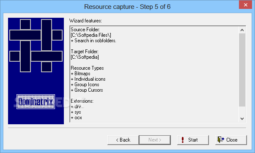The image size is (255, 153).
Task: Click the '+ Group Icons' entry
Action: click(x=85, y=85)
